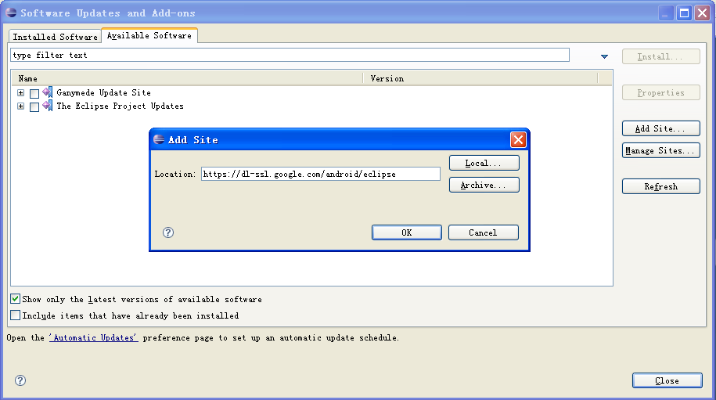Image resolution: width=716 pixels, height=400 pixels.
Task: Enable Include items already installed checkbox
Action: (x=15, y=315)
